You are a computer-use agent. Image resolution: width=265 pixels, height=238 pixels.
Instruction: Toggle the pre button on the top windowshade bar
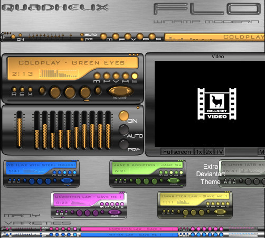[x=82, y=39]
